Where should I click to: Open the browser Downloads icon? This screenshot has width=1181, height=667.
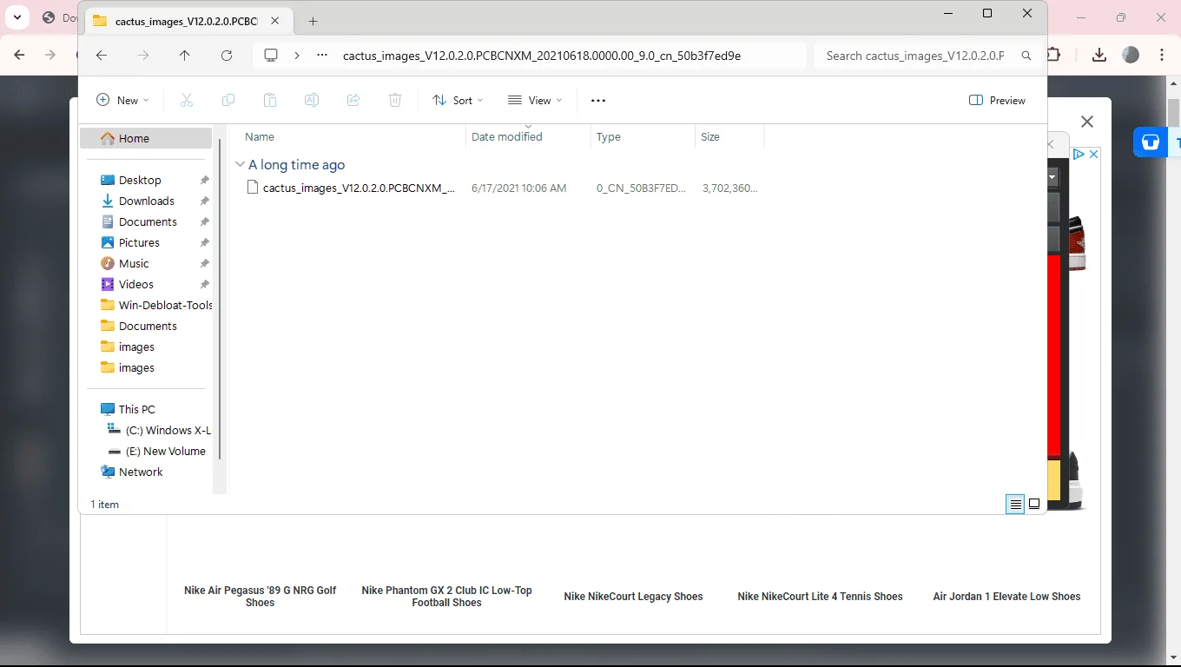[x=1099, y=55]
